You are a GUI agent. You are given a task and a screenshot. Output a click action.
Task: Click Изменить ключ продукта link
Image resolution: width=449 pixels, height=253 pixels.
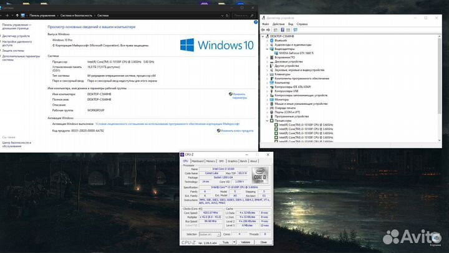(x=236, y=131)
